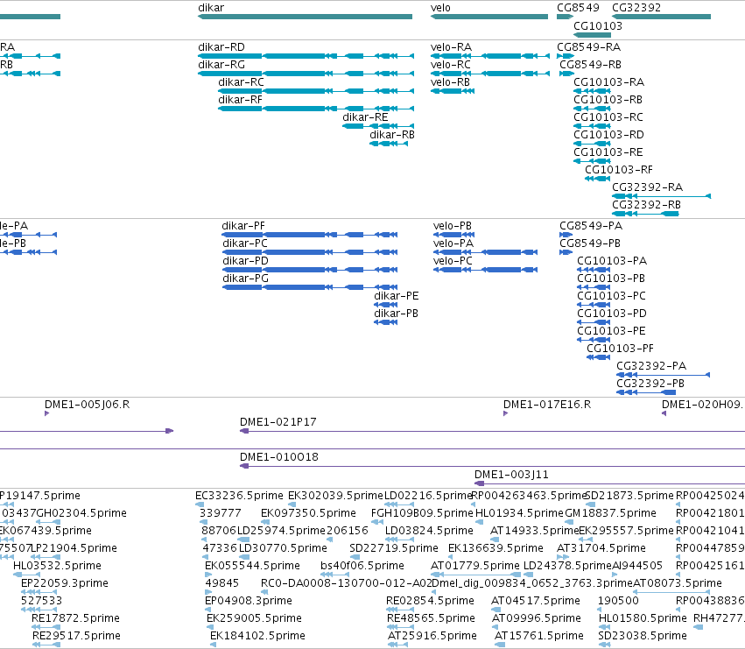Select the velo-PA protein glyph
This screenshot has width=745, height=649.
(486, 252)
